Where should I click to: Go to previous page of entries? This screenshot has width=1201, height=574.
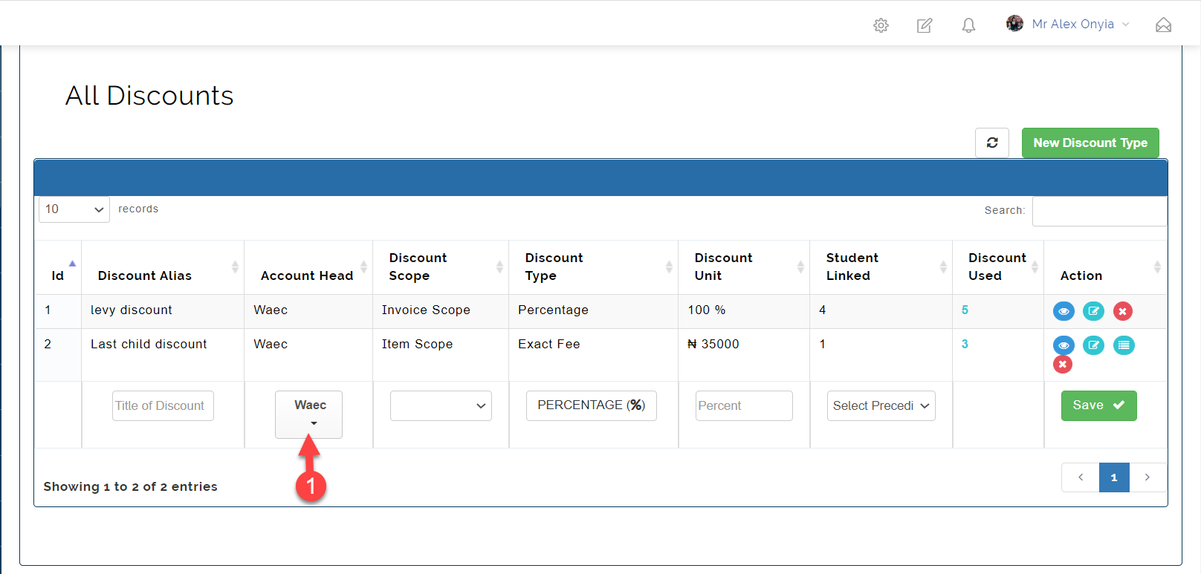tap(1081, 477)
